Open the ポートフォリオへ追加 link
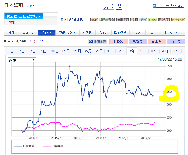 (170, 6)
